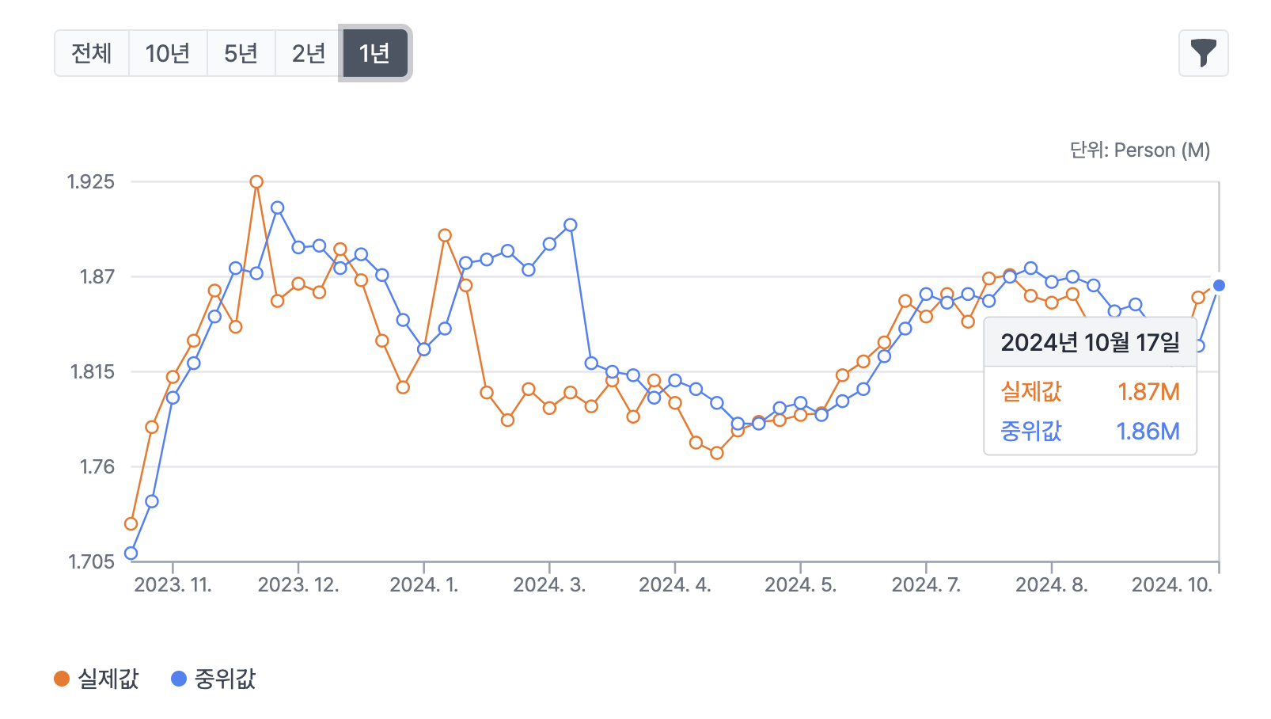Viewport: 1271px width, 719px height.
Task: Select the 전체 time range tab
Action: pos(92,53)
